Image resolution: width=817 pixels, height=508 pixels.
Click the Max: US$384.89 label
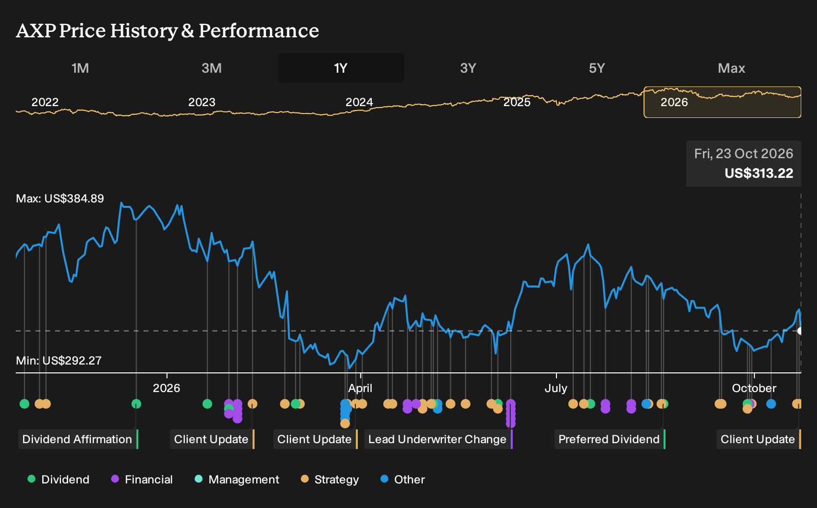click(x=60, y=198)
